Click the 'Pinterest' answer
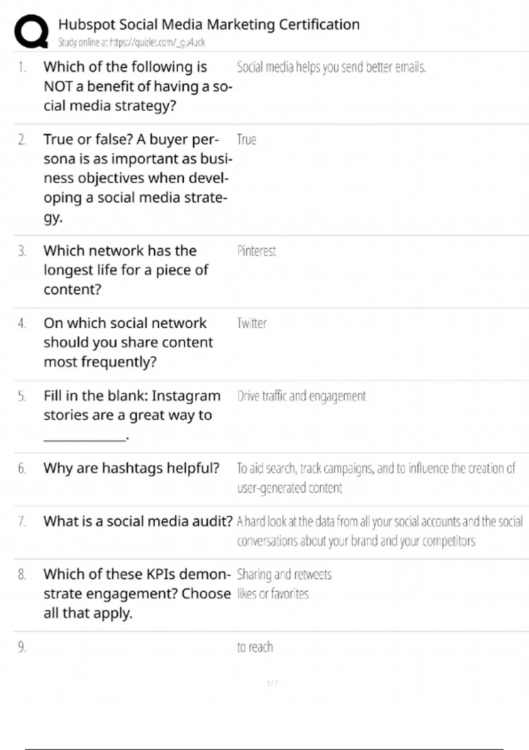The height and width of the screenshot is (750, 529). [256, 251]
